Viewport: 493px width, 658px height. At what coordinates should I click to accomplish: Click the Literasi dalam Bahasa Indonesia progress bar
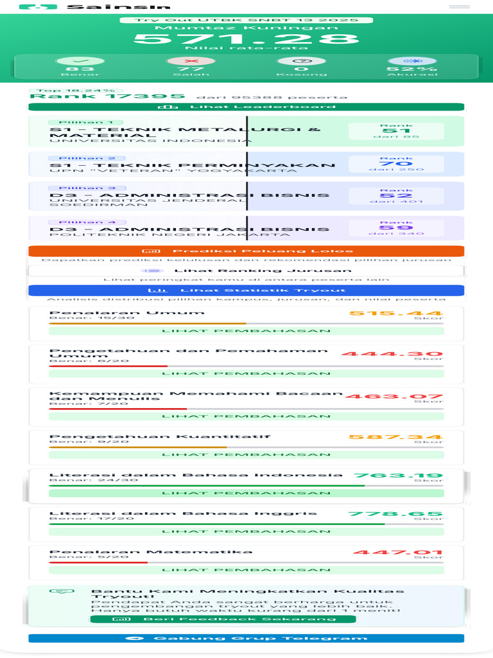(x=246, y=486)
